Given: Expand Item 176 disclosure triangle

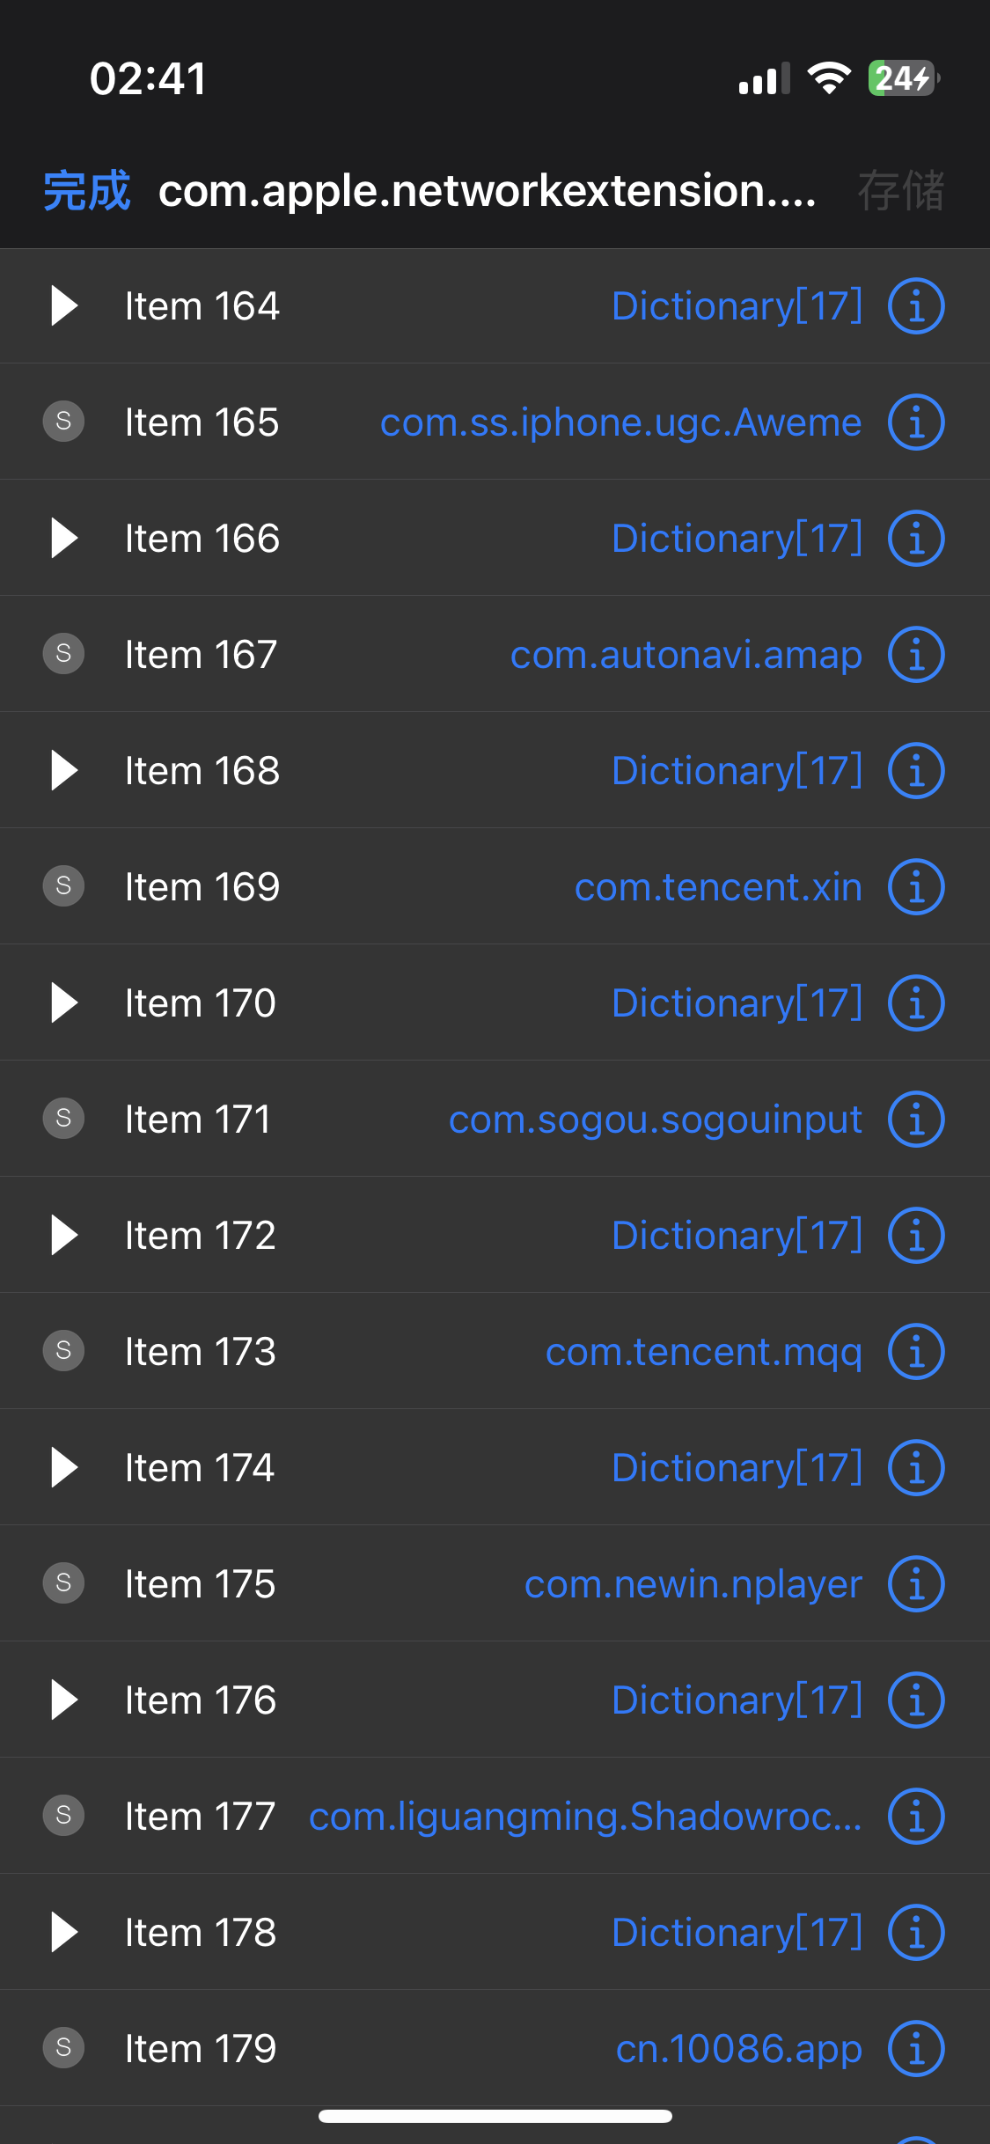Looking at the screenshot, I should [64, 1700].
